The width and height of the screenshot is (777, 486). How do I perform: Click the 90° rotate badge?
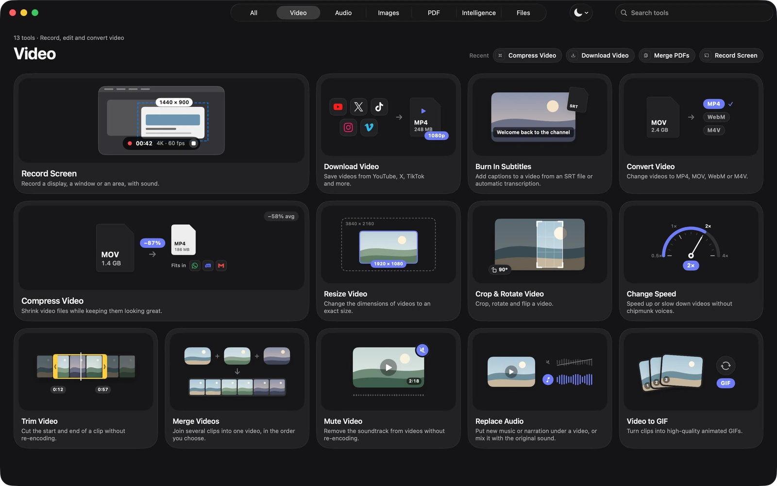(500, 270)
